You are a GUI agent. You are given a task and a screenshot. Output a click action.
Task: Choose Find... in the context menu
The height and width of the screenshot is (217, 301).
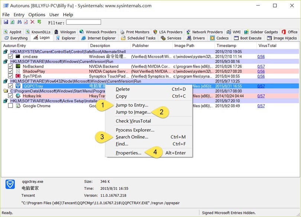[x=149, y=144]
